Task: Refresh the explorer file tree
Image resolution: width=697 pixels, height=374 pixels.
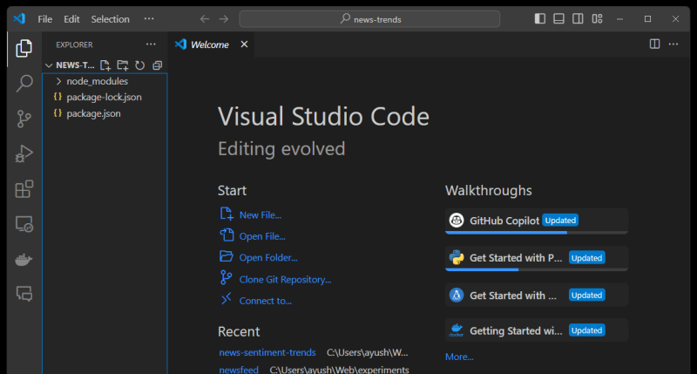Action: coord(140,65)
